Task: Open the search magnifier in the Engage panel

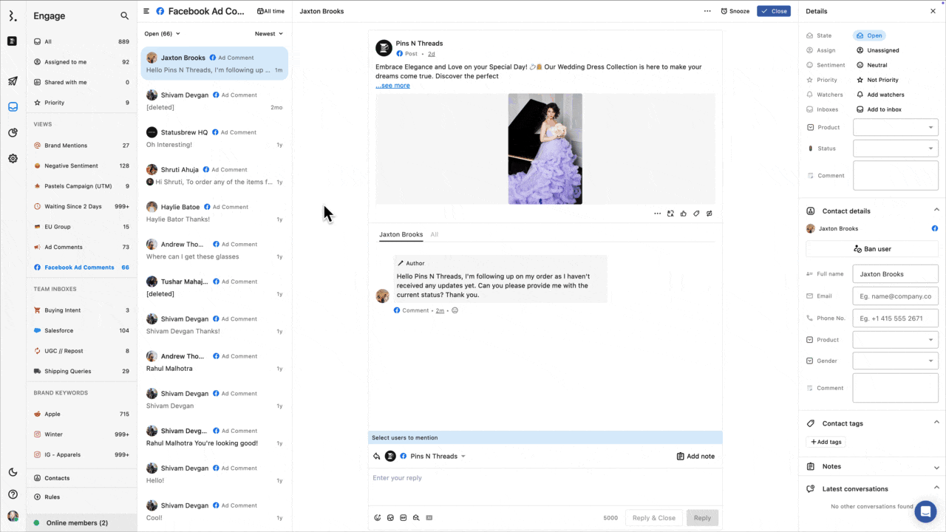Action: [x=123, y=16]
